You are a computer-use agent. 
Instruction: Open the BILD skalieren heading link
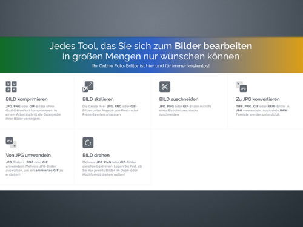[98, 99]
